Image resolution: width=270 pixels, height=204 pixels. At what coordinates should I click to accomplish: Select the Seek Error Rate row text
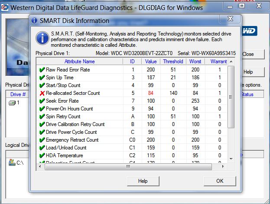(x=62, y=101)
